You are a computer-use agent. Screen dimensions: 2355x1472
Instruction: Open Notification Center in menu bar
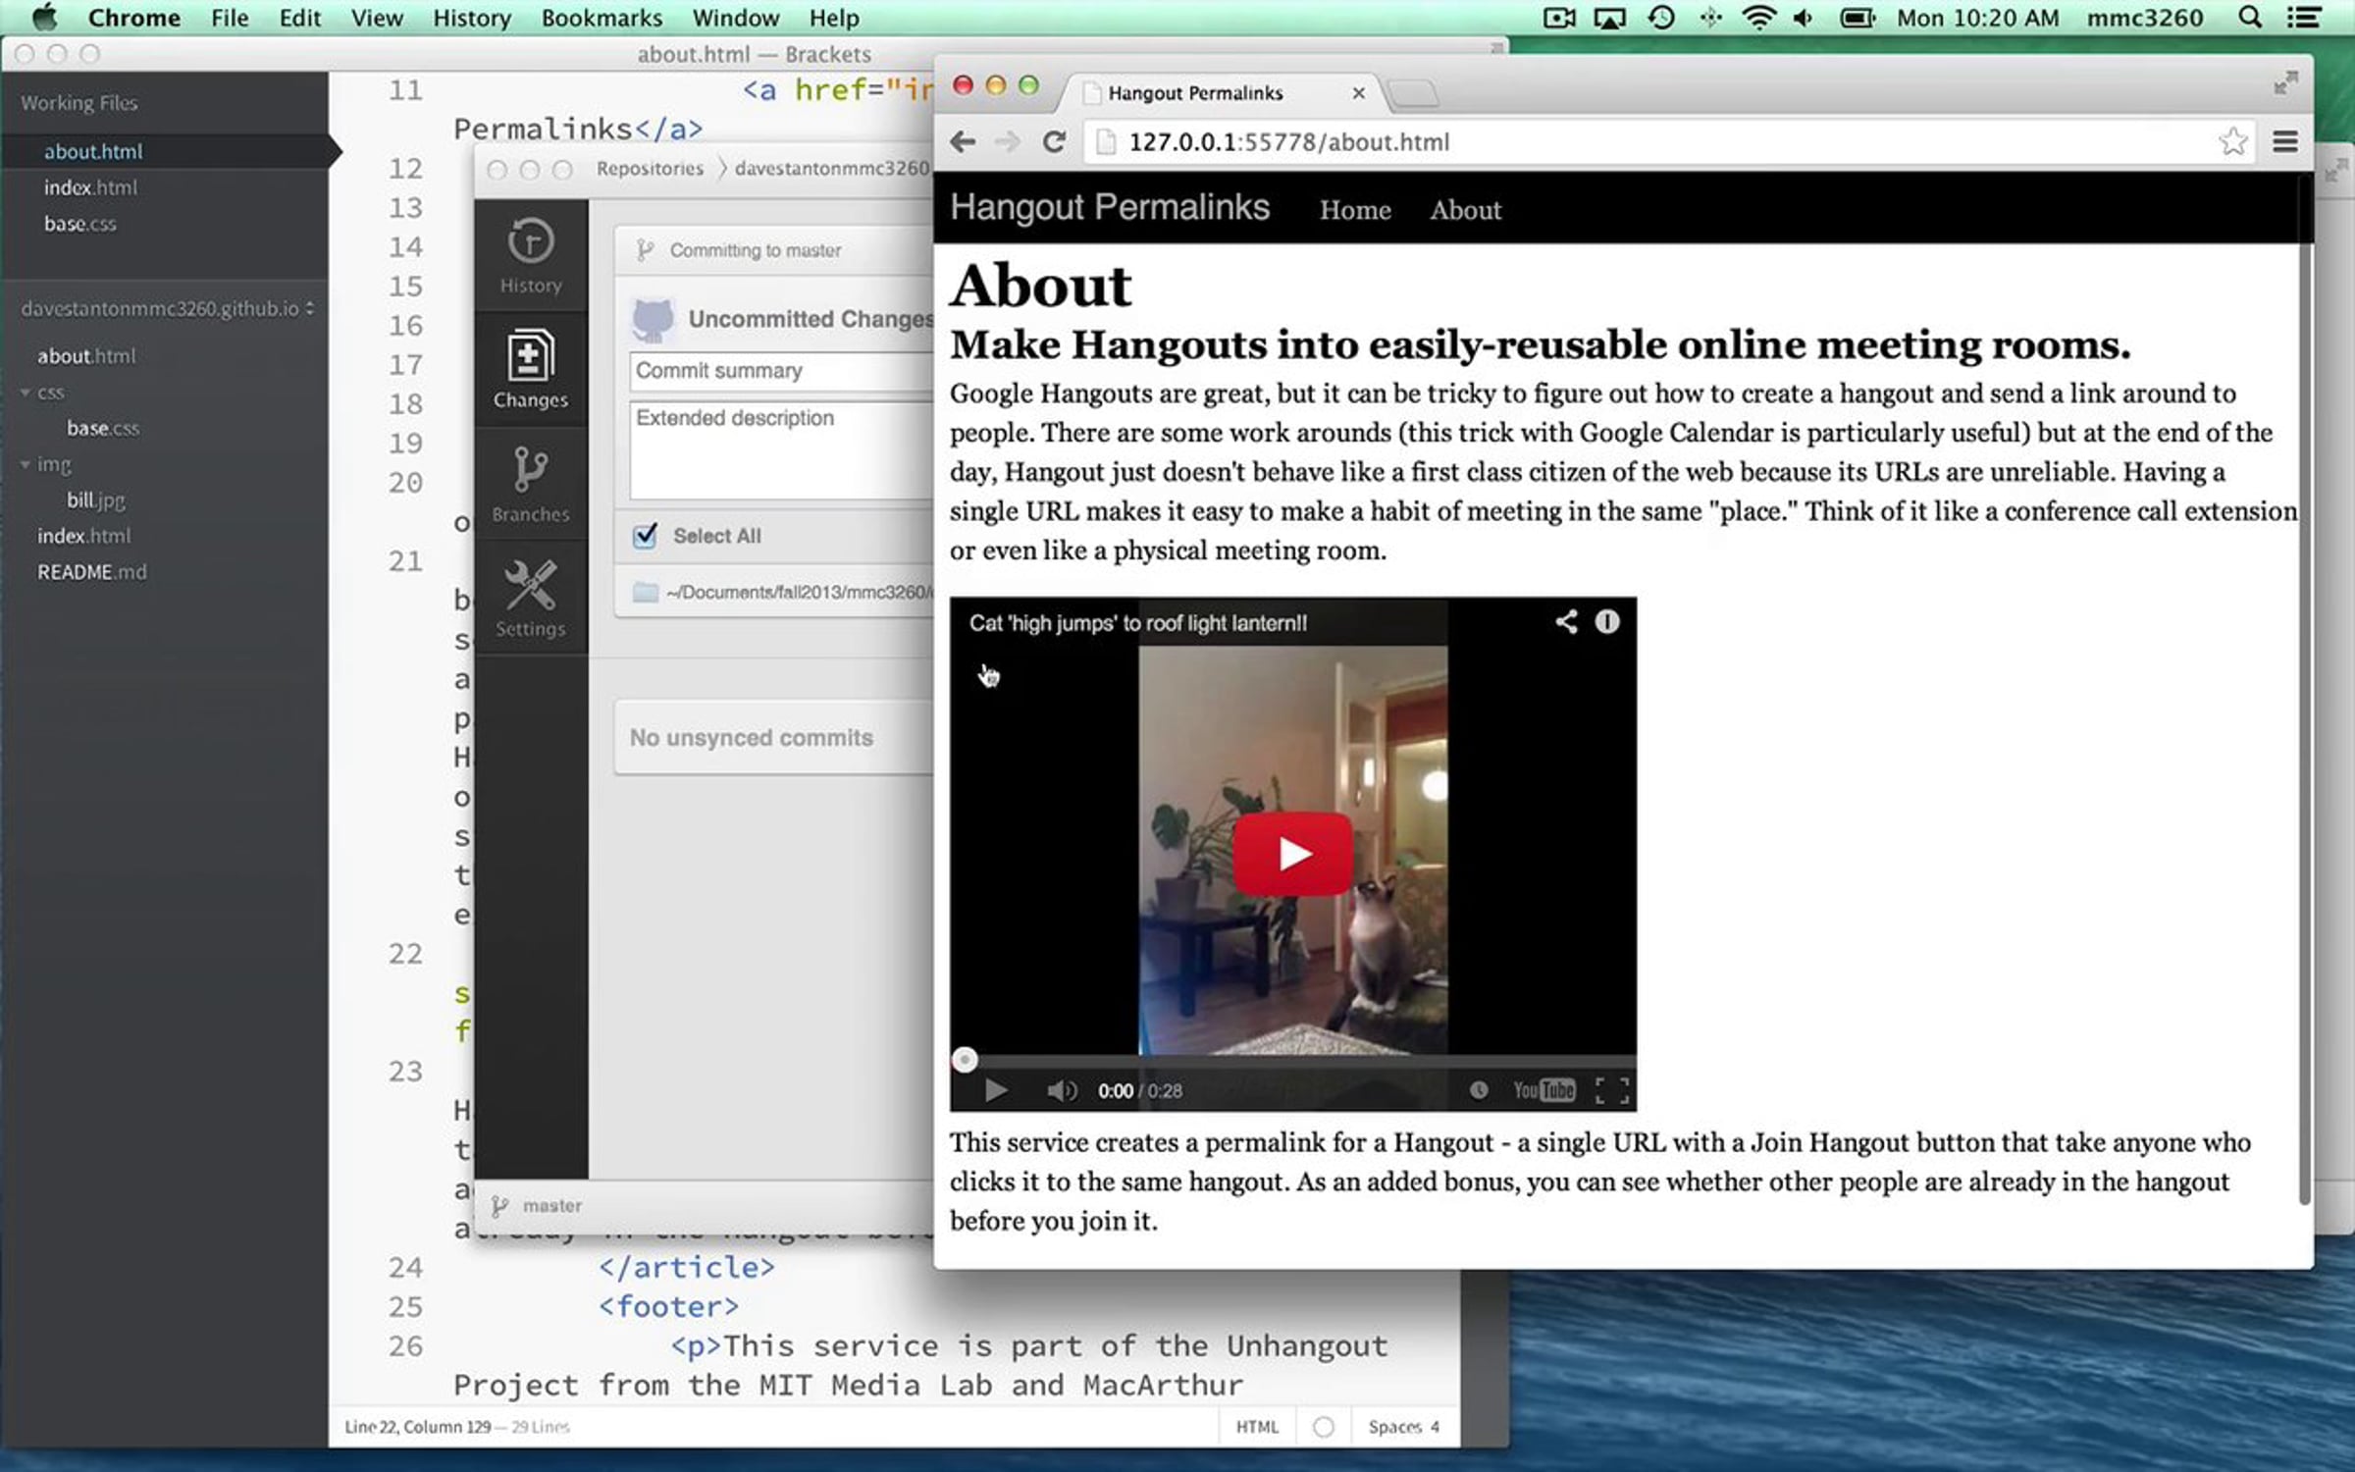[x=2303, y=18]
